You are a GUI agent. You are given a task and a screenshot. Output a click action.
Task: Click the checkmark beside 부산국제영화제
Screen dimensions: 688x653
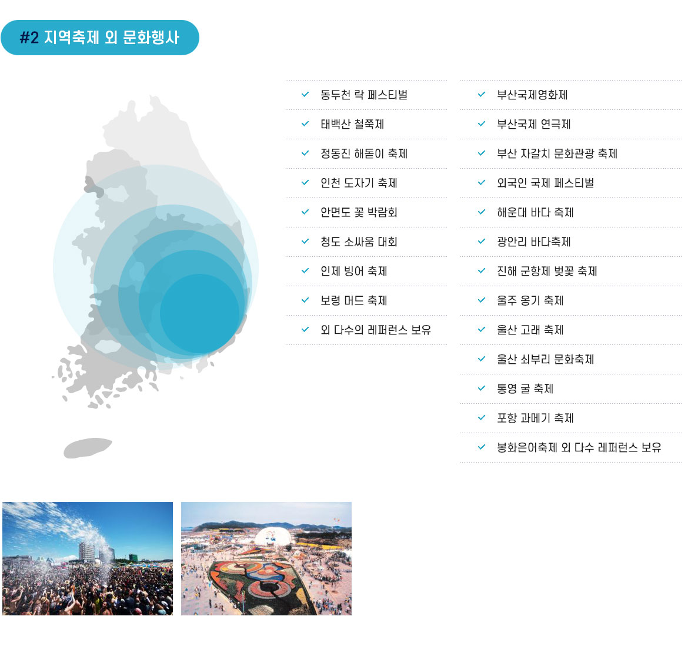pyautogui.click(x=482, y=94)
